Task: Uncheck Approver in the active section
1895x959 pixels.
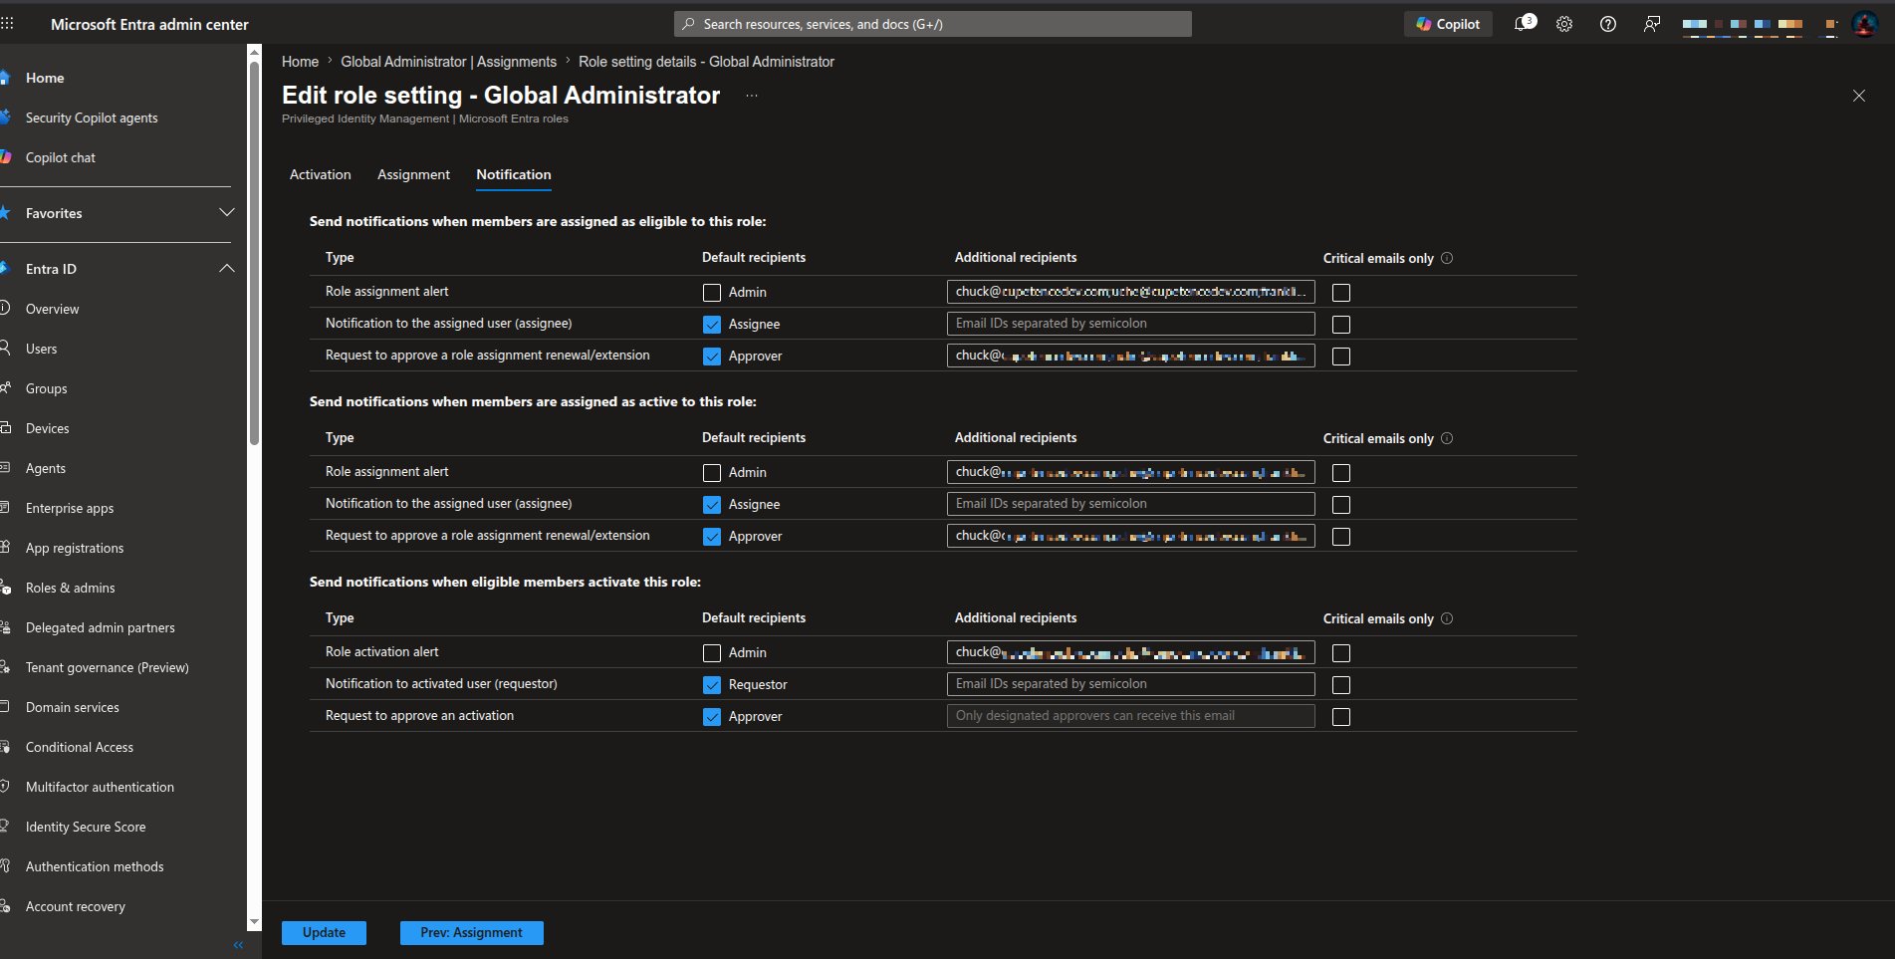Action: [711, 537]
